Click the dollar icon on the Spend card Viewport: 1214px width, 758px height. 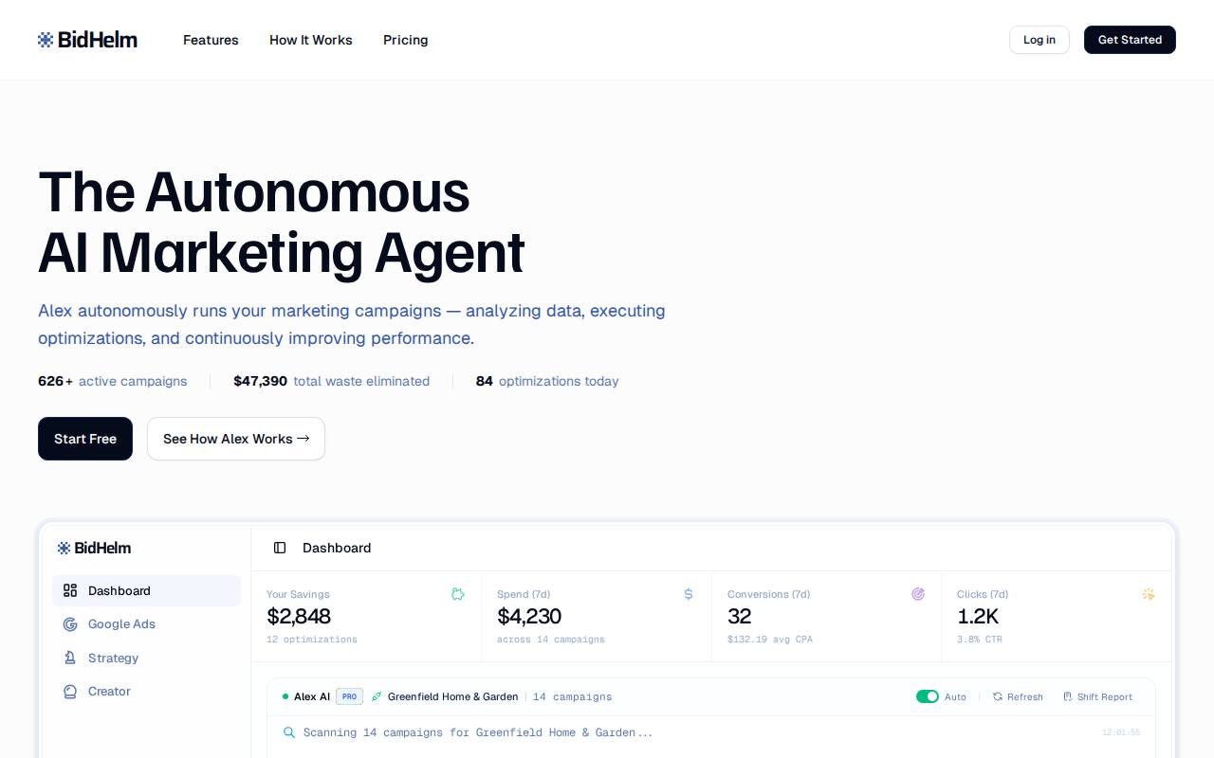click(689, 594)
